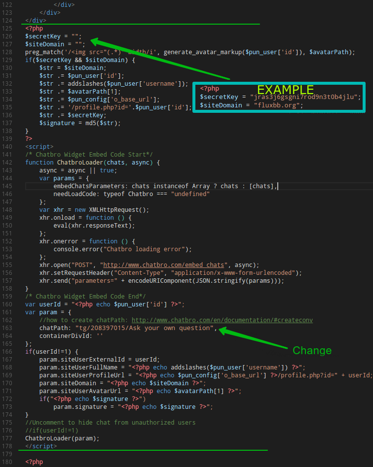The image size is (373, 467).
Task: Click the Uncomment to hide chat comment
Action: 111,423
